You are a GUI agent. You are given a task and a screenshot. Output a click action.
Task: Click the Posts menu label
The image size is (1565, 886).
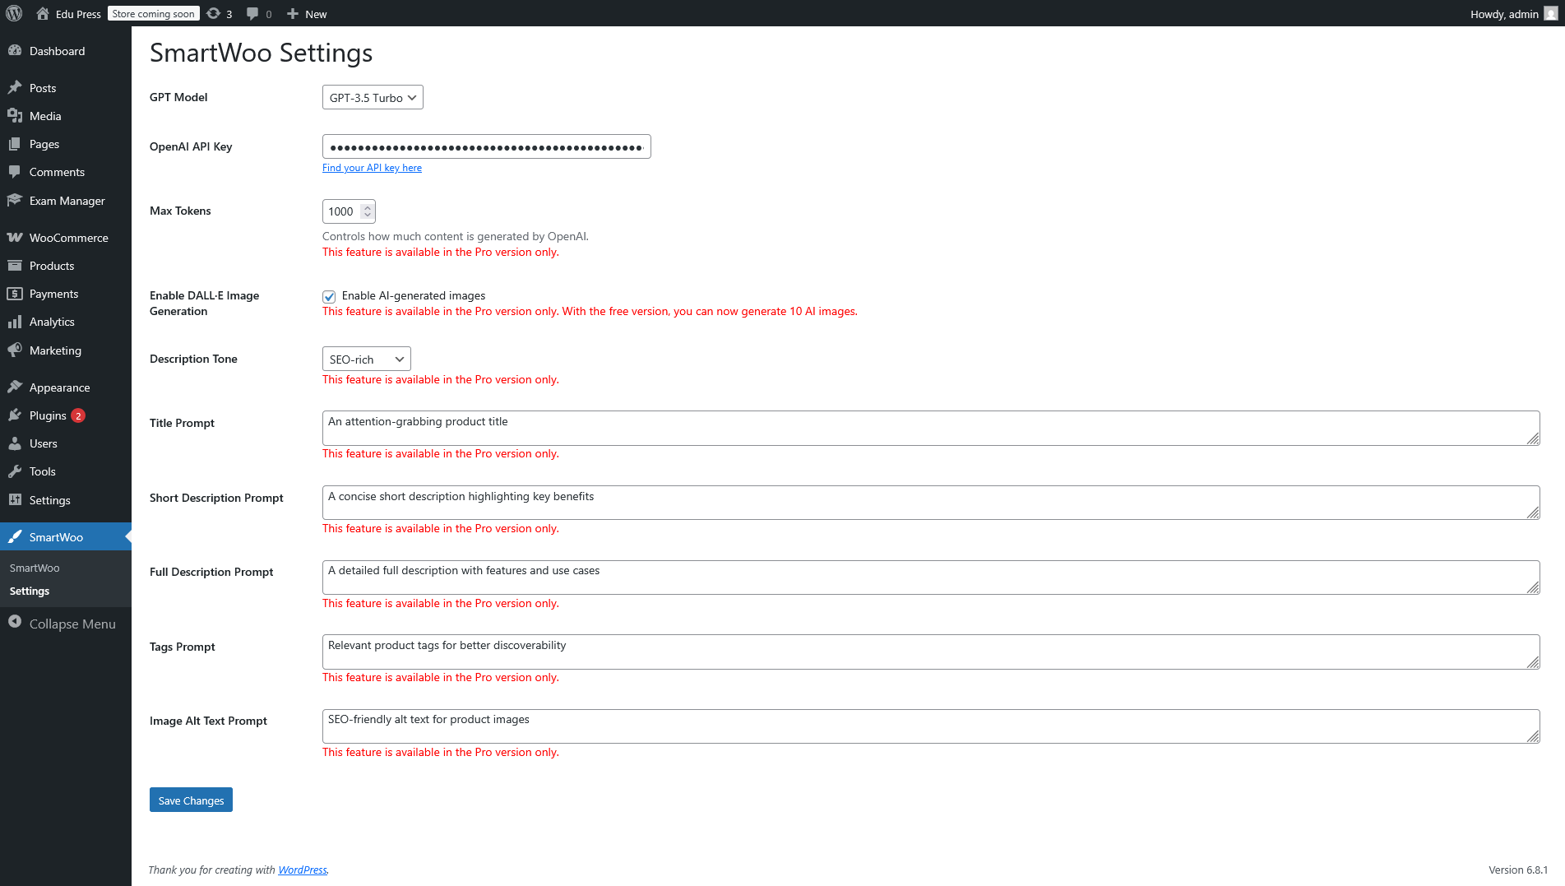(43, 87)
